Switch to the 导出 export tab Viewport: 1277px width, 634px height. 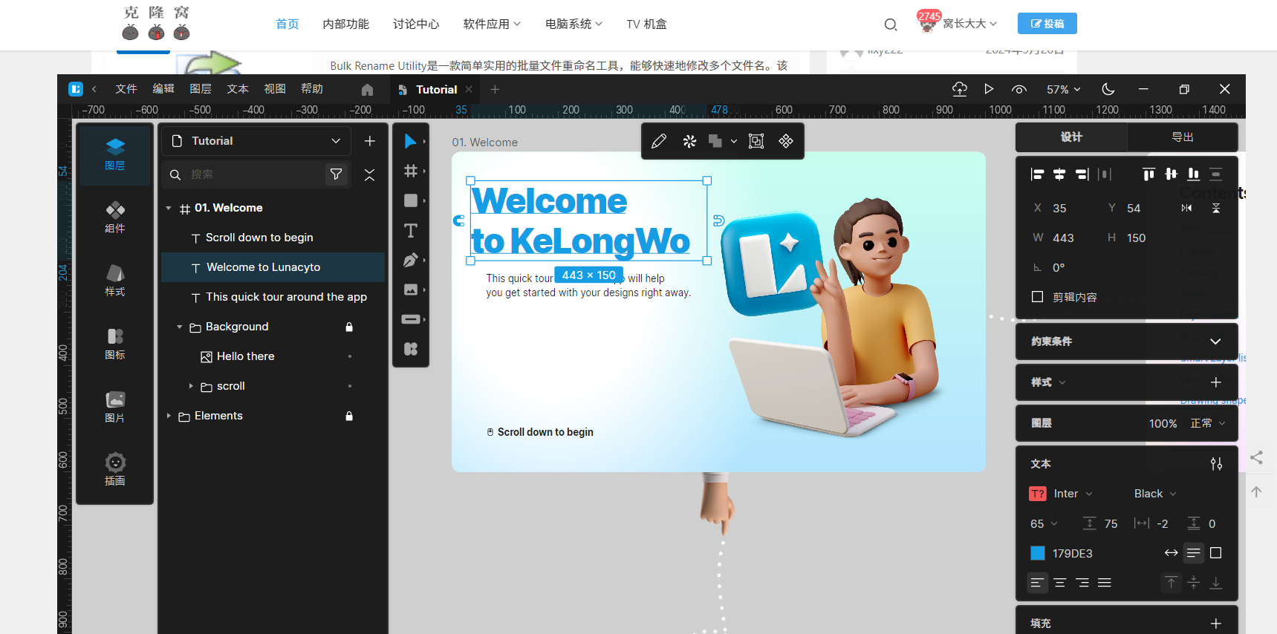coord(1182,137)
